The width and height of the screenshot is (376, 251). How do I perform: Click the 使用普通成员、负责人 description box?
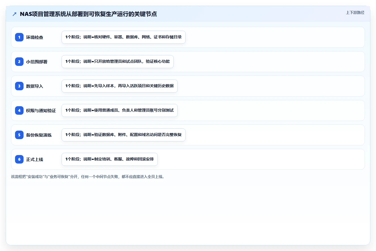pyautogui.click(x=119, y=110)
